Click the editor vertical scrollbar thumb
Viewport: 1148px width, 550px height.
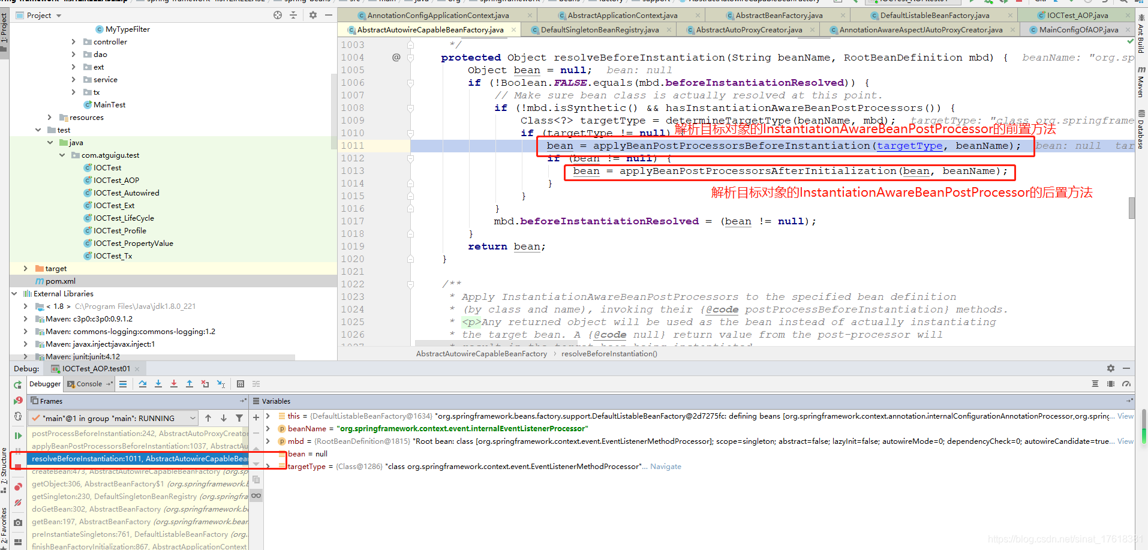(x=1131, y=208)
